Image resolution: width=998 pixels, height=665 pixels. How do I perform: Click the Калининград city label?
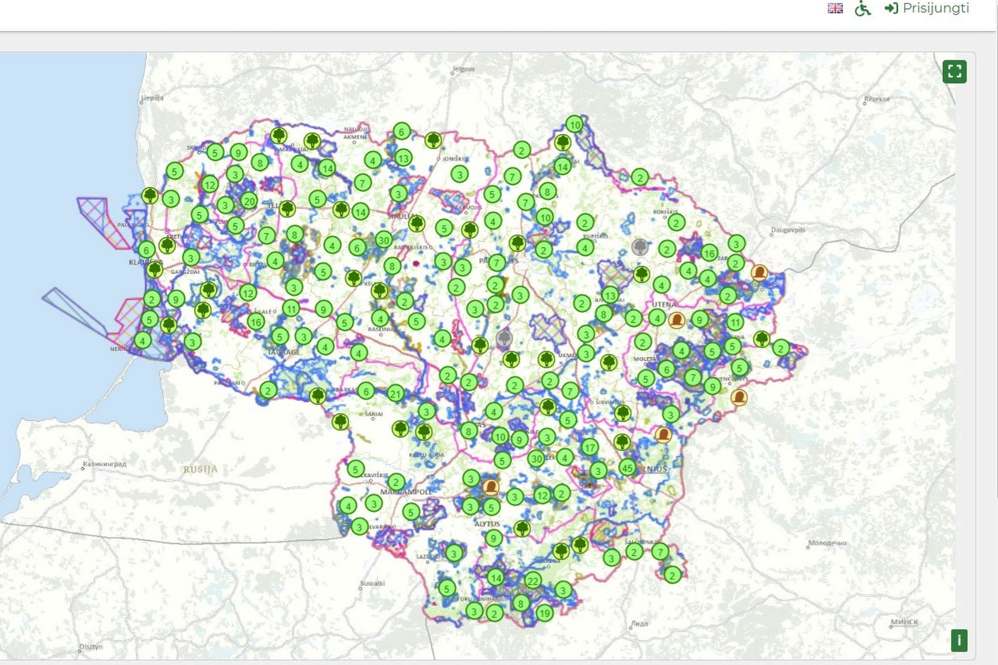pyautogui.click(x=105, y=464)
